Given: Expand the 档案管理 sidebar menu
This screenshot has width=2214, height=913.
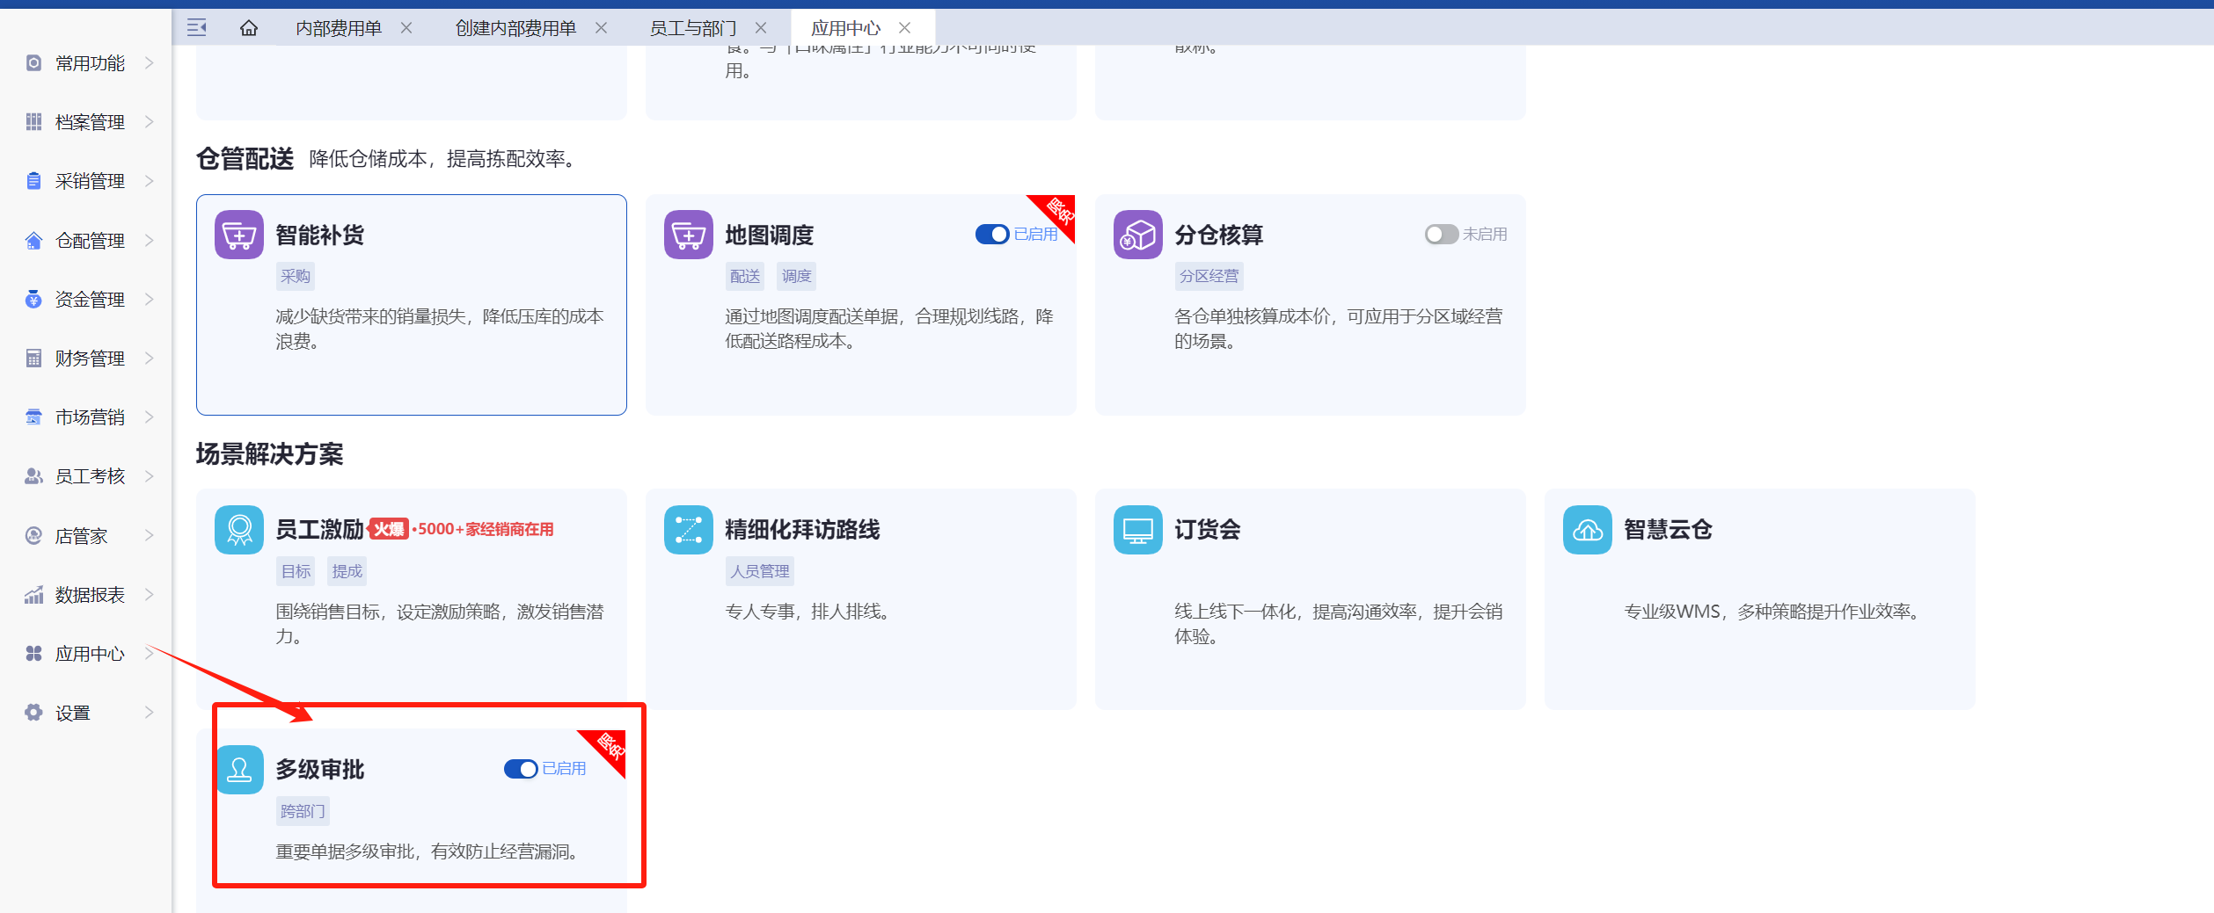Looking at the screenshot, I should coord(89,122).
